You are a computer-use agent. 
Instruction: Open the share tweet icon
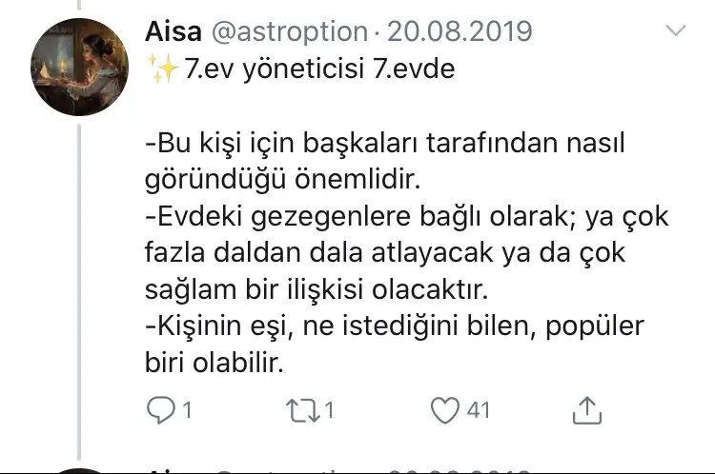587,410
